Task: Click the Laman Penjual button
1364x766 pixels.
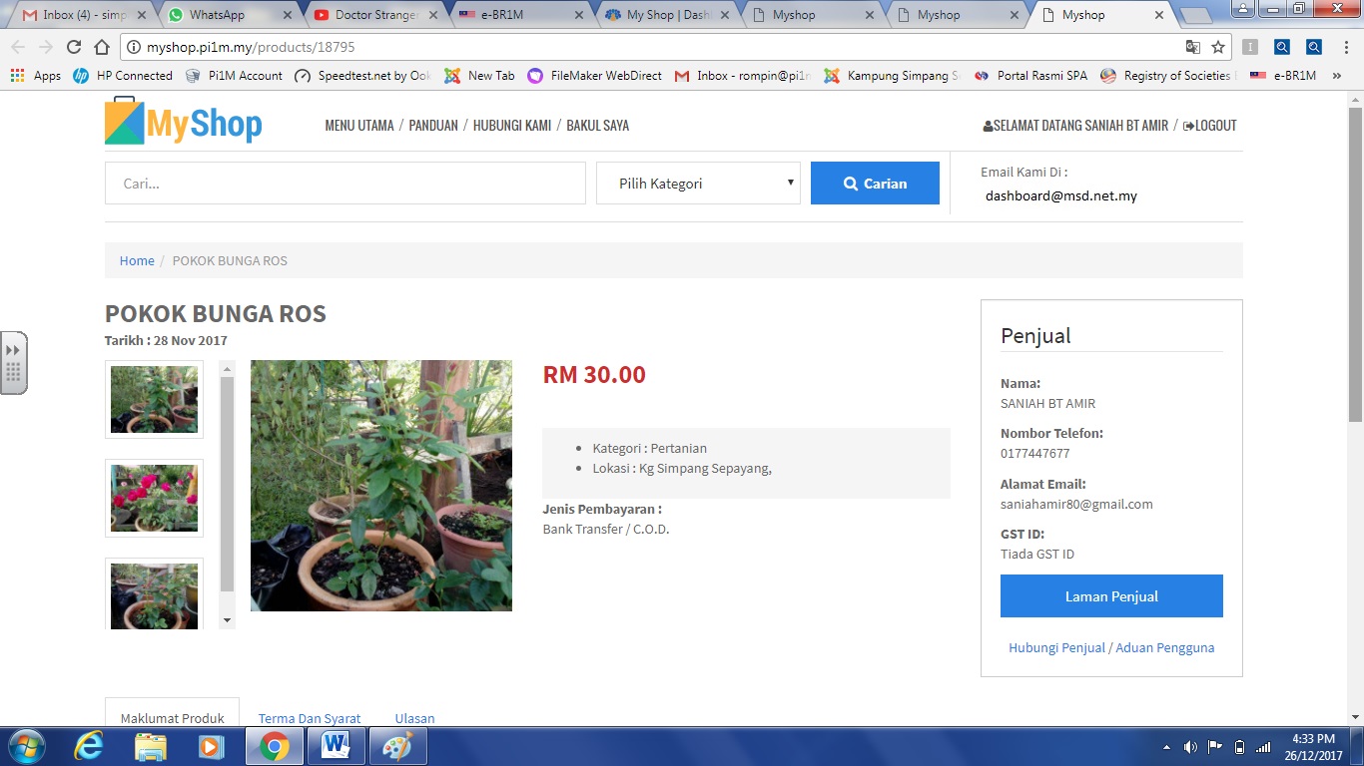Action: (1111, 596)
